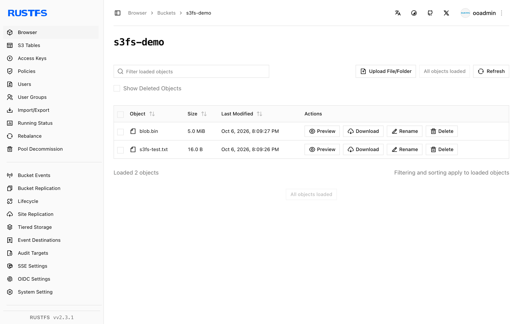Viewport: 519px width, 324px height.
Task: Sort by Last Modified arrows
Action: (259, 114)
